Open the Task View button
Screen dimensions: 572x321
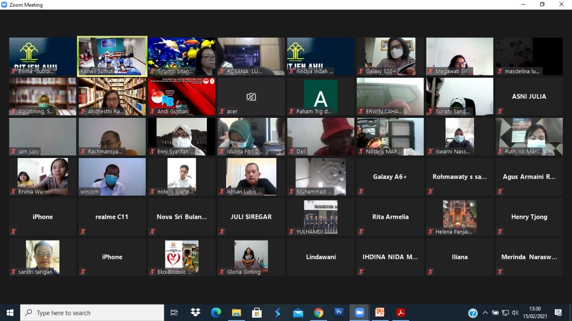click(x=174, y=313)
